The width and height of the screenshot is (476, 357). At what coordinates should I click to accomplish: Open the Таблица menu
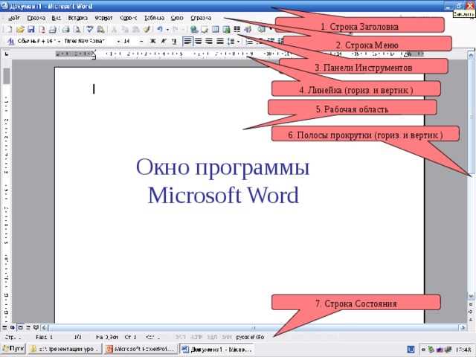coord(154,18)
